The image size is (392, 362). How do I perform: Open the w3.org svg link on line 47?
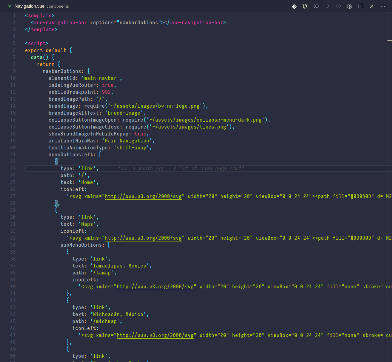(x=155, y=335)
